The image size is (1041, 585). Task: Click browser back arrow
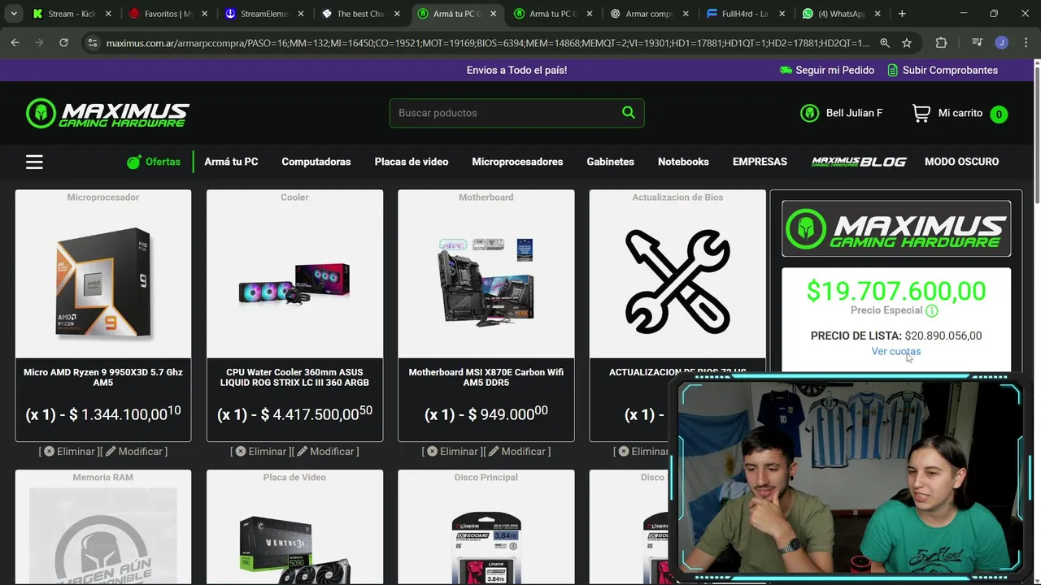15,42
